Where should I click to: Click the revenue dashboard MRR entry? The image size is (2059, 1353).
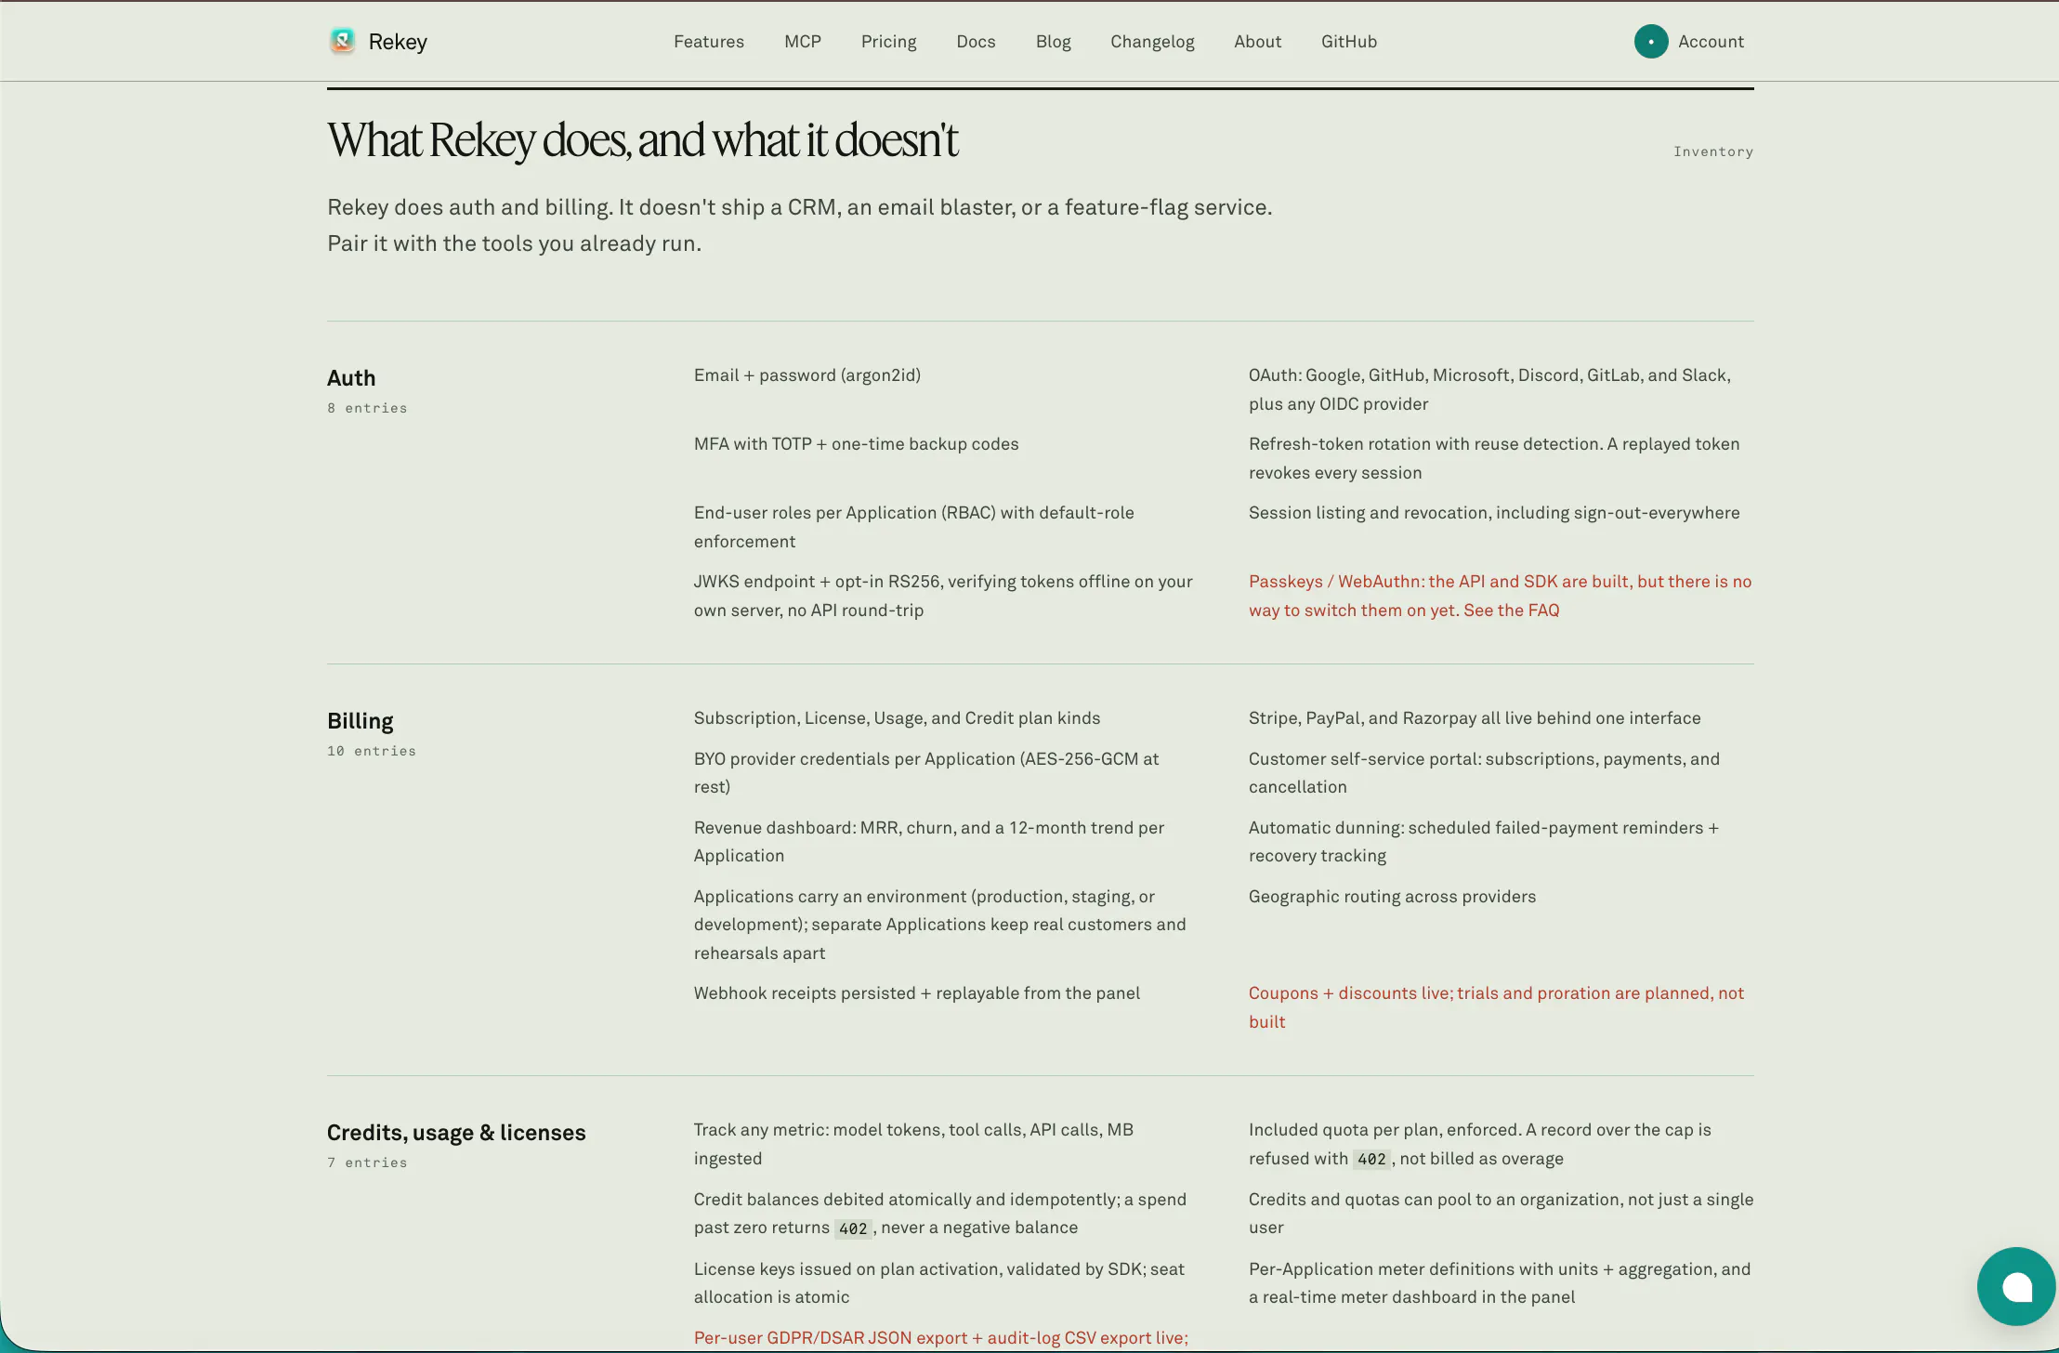(x=929, y=841)
